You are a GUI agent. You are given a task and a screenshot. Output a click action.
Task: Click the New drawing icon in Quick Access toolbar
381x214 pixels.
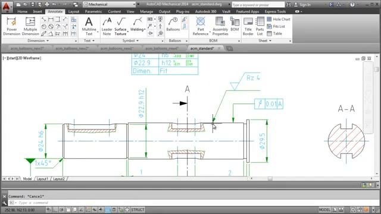click(18, 4)
